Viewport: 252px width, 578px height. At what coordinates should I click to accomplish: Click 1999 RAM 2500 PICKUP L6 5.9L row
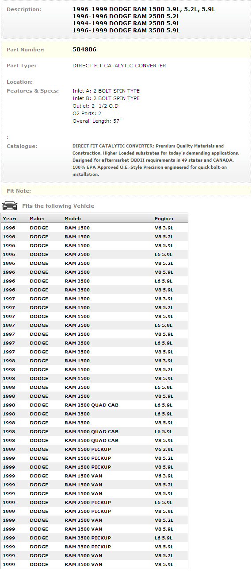click(94, 502)
